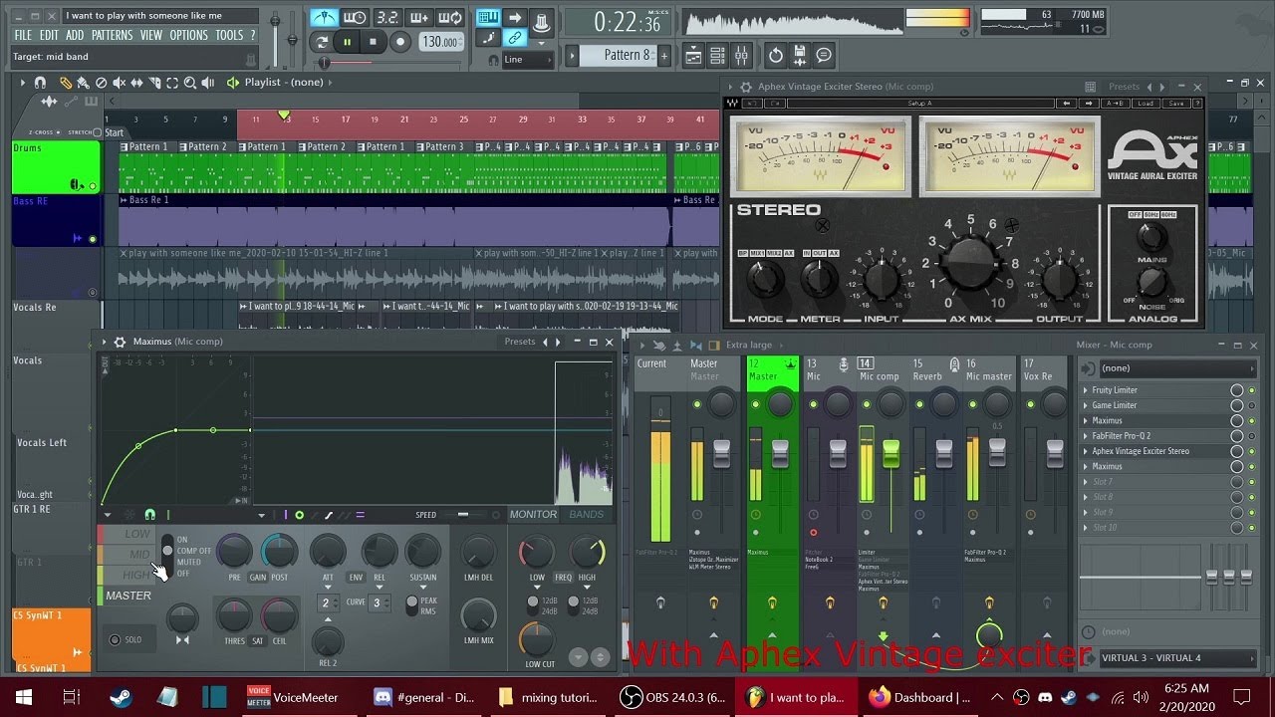
Task: Open the ADD menu
Action: (75, 35)
